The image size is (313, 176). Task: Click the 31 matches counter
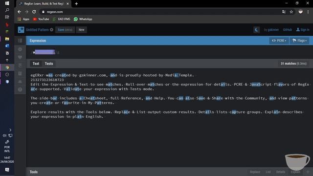pyautogui.click(x=293, y=64)
